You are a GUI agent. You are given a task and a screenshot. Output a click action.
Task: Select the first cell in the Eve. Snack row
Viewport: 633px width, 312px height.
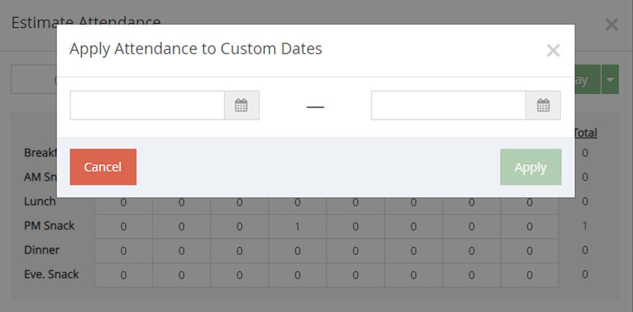[123, 275]
